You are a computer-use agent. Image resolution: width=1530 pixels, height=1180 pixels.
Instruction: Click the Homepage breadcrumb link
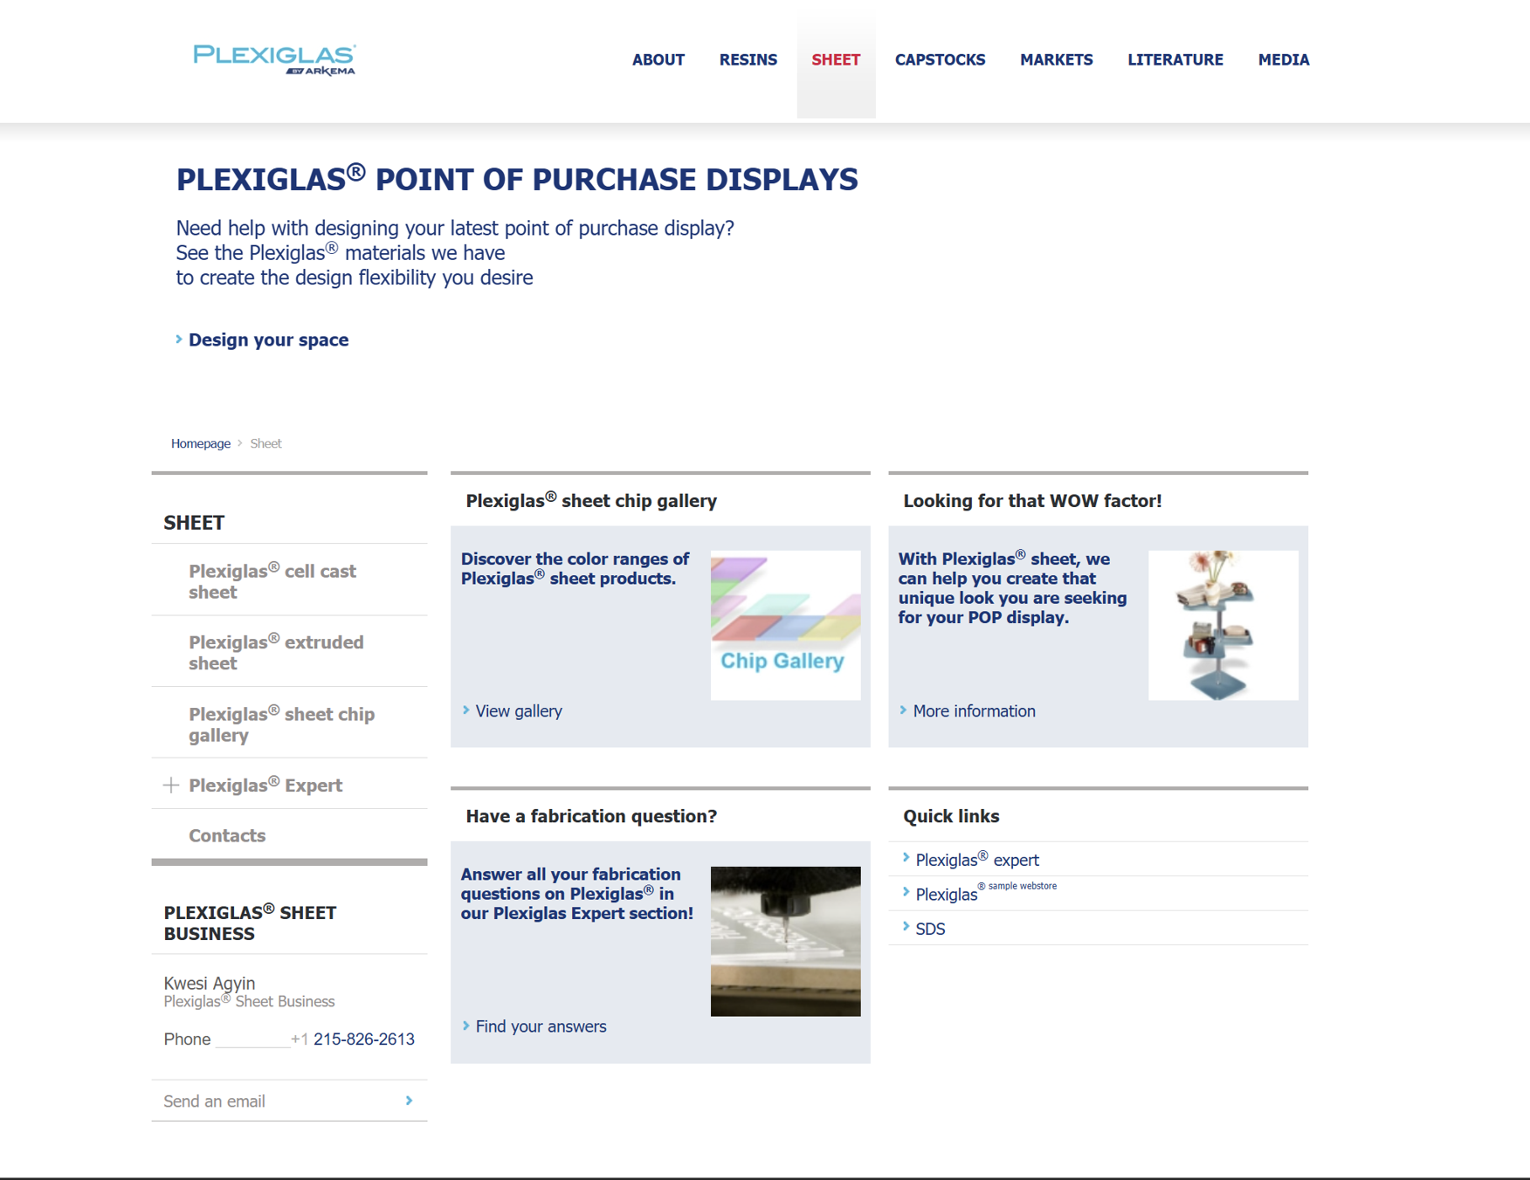pos(201,443)
